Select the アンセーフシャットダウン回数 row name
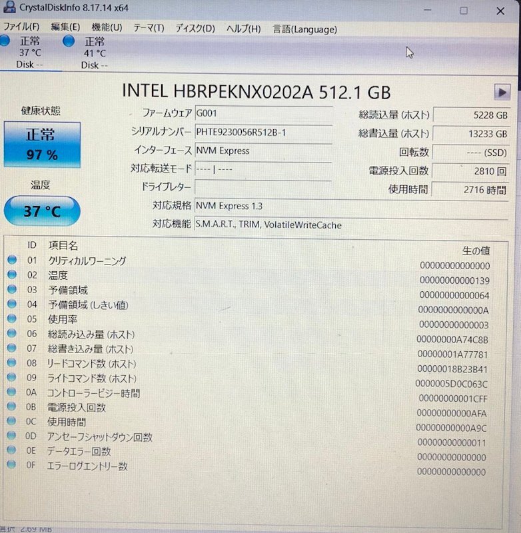521x533 pixels. [99, 437]
